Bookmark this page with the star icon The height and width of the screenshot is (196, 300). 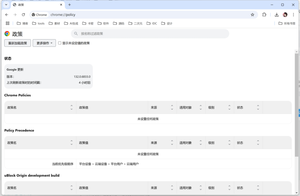tap(252, 15)
